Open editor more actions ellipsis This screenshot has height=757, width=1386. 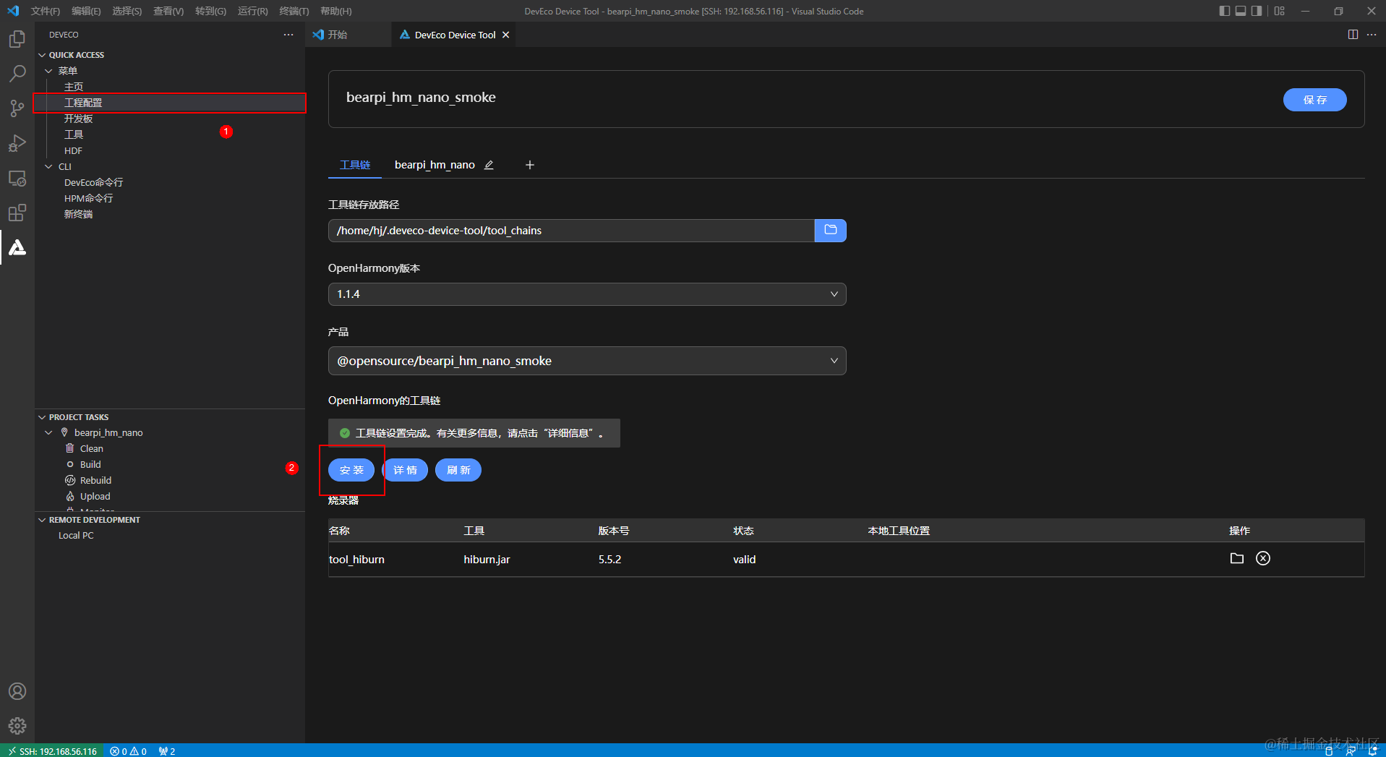[x=1372, y=35]
